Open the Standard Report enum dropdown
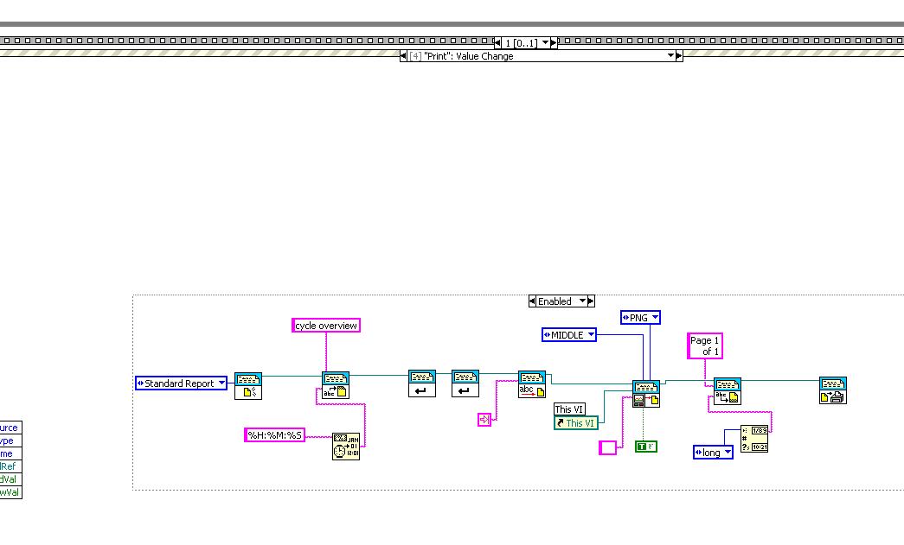Viewport: 904px width, 545px height. [x=221, y=383]
